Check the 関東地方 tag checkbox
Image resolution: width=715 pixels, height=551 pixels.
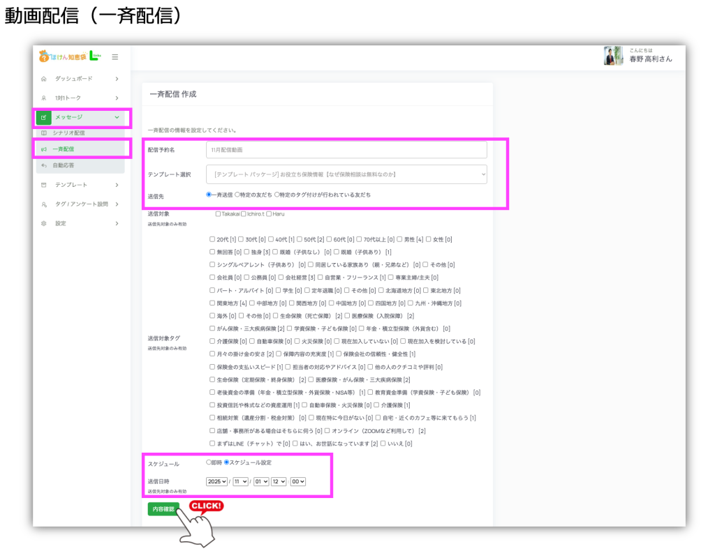tap(212, 303)
